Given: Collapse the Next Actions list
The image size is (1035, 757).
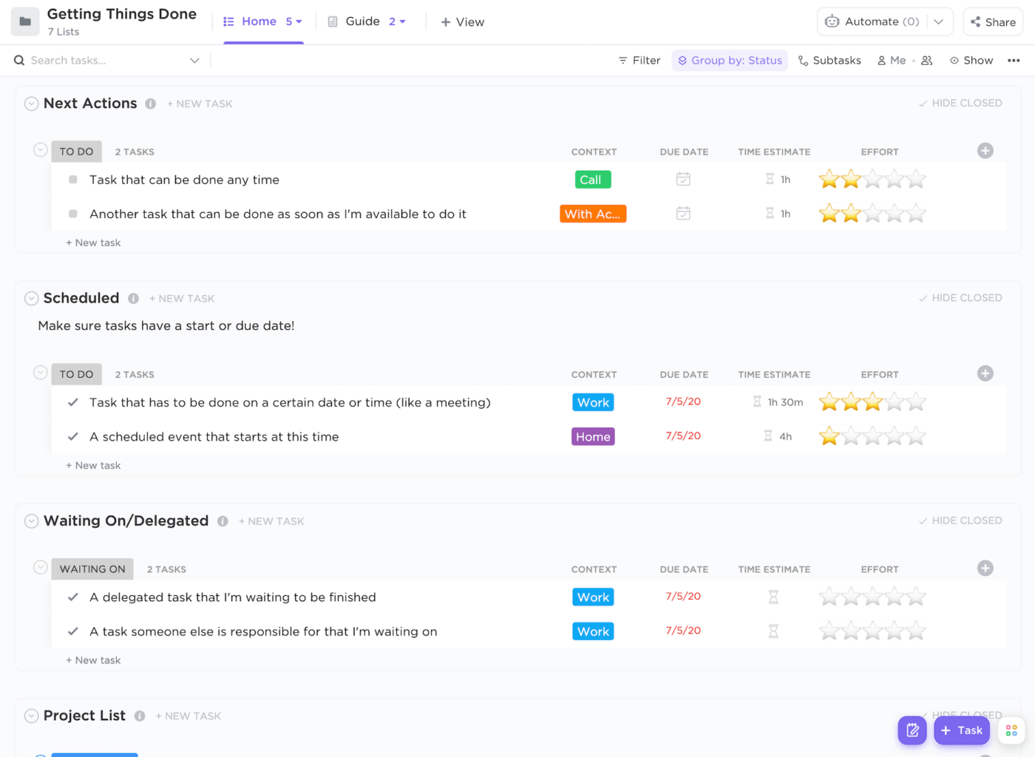Looking at the screenshot, I should (31, 103).
